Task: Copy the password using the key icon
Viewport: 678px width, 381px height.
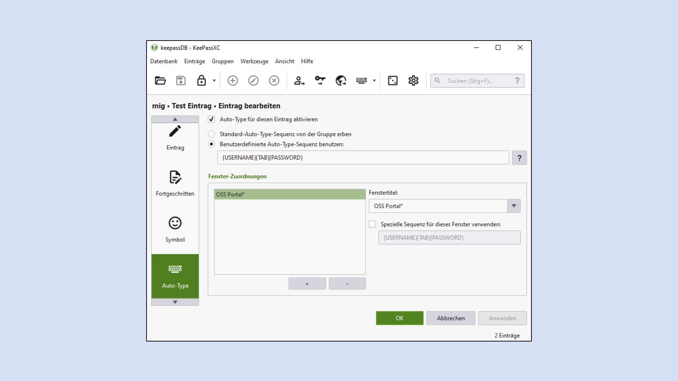Action: point(320,80)
